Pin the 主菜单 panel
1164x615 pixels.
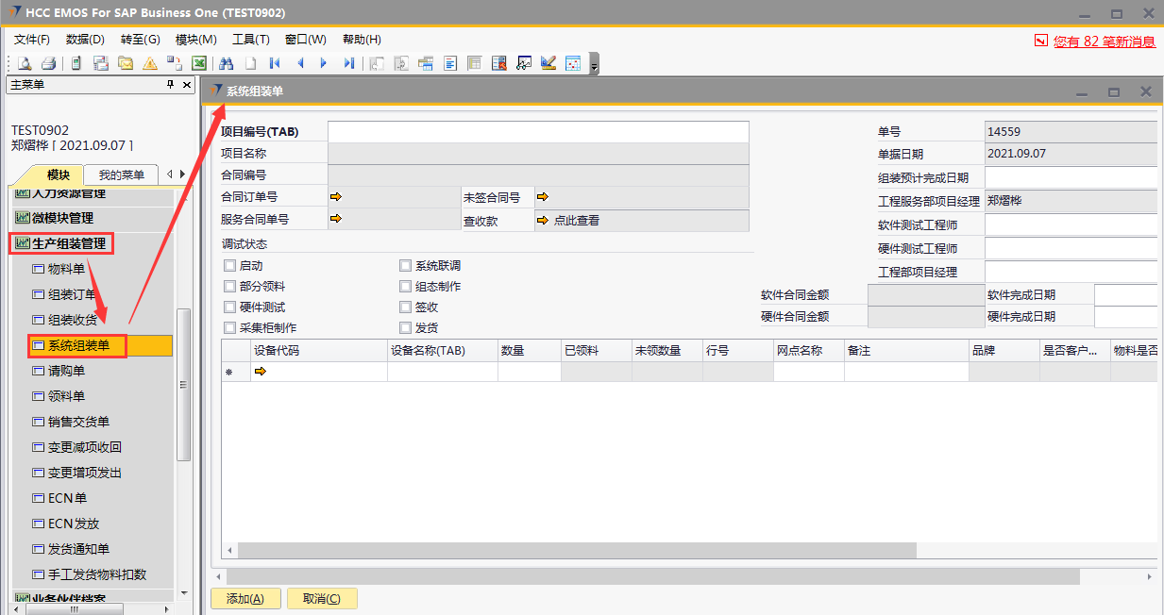pyautogui.click(x=171, y=85)
